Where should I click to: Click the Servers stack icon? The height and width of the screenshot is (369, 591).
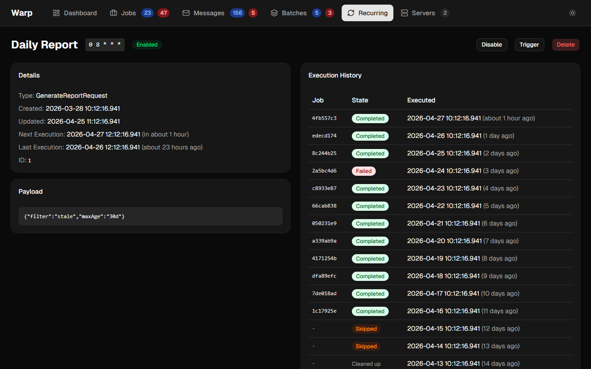[x=404, y=13]
